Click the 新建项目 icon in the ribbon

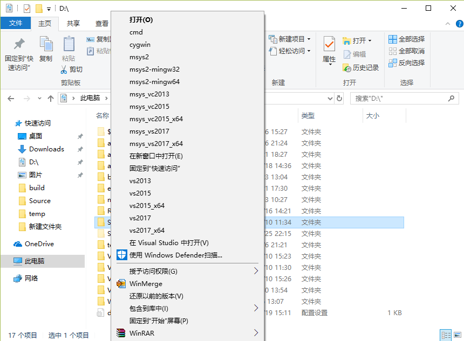click(x=272, y=39)
